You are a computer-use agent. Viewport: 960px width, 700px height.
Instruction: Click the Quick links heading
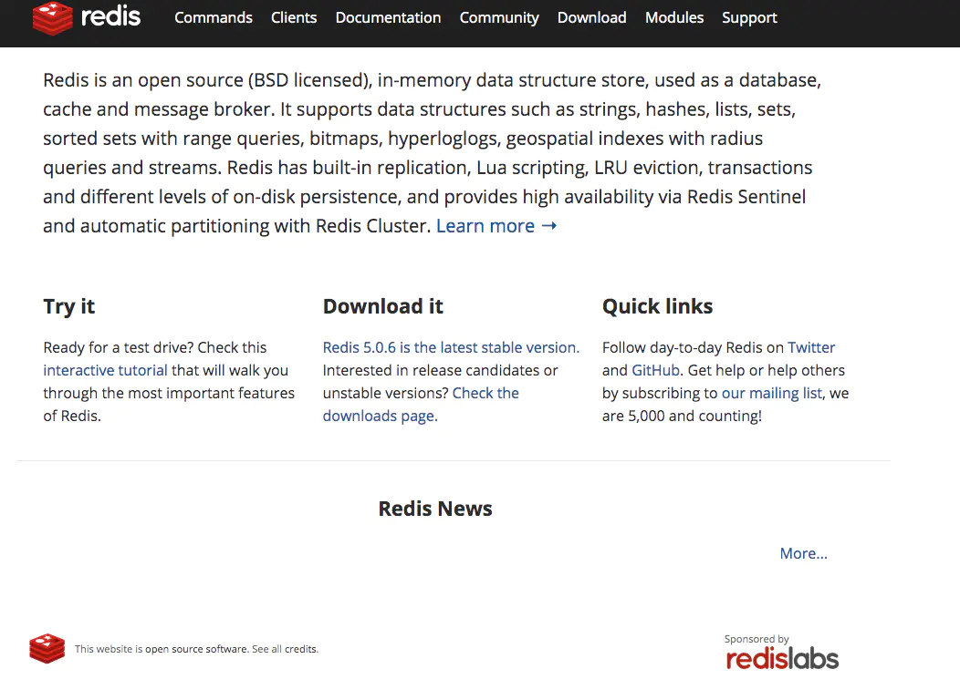658,306
